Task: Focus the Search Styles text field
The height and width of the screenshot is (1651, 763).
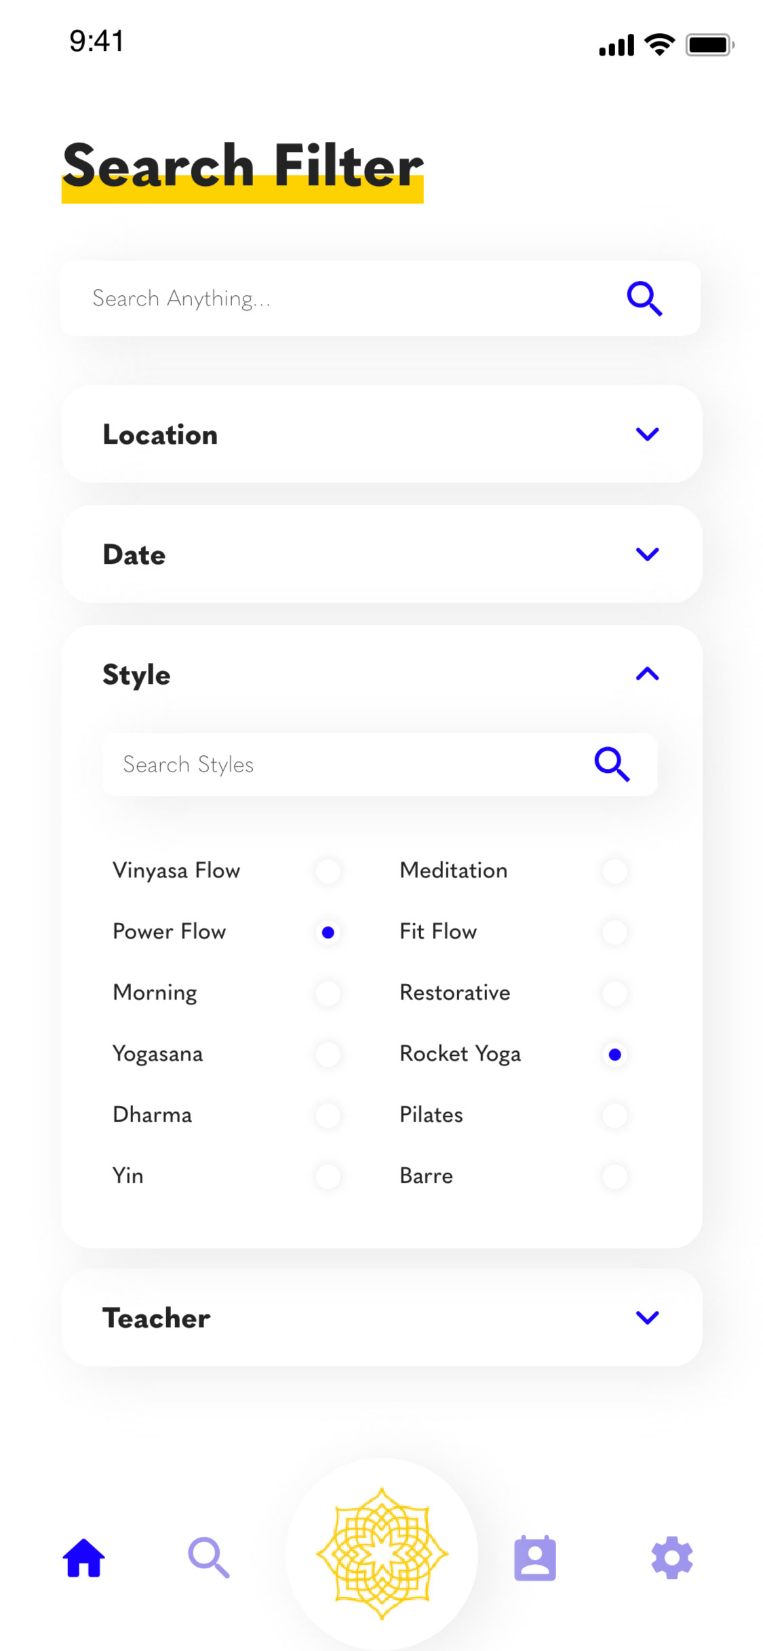Action: (x=339, y=765)
